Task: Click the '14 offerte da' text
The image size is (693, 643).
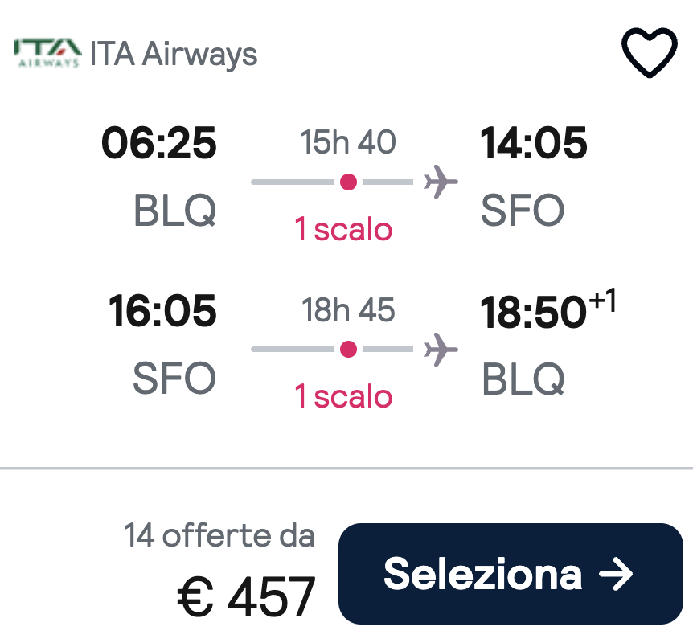Action: [x=219, y=535]
